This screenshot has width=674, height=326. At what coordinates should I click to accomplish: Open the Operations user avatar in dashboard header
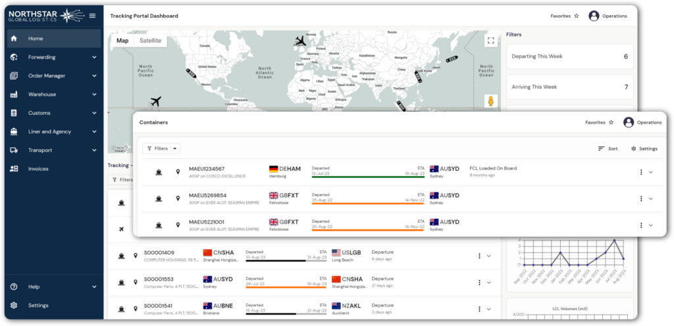click(594, 16)
